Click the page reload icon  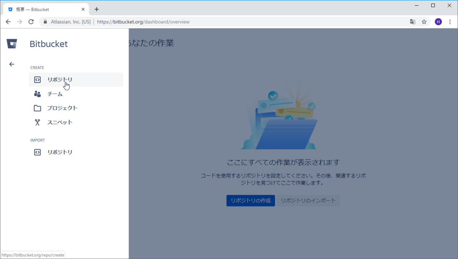(x=31, y=22)
